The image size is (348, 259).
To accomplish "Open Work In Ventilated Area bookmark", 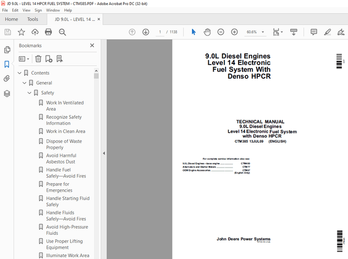I will tap(65, 106).
